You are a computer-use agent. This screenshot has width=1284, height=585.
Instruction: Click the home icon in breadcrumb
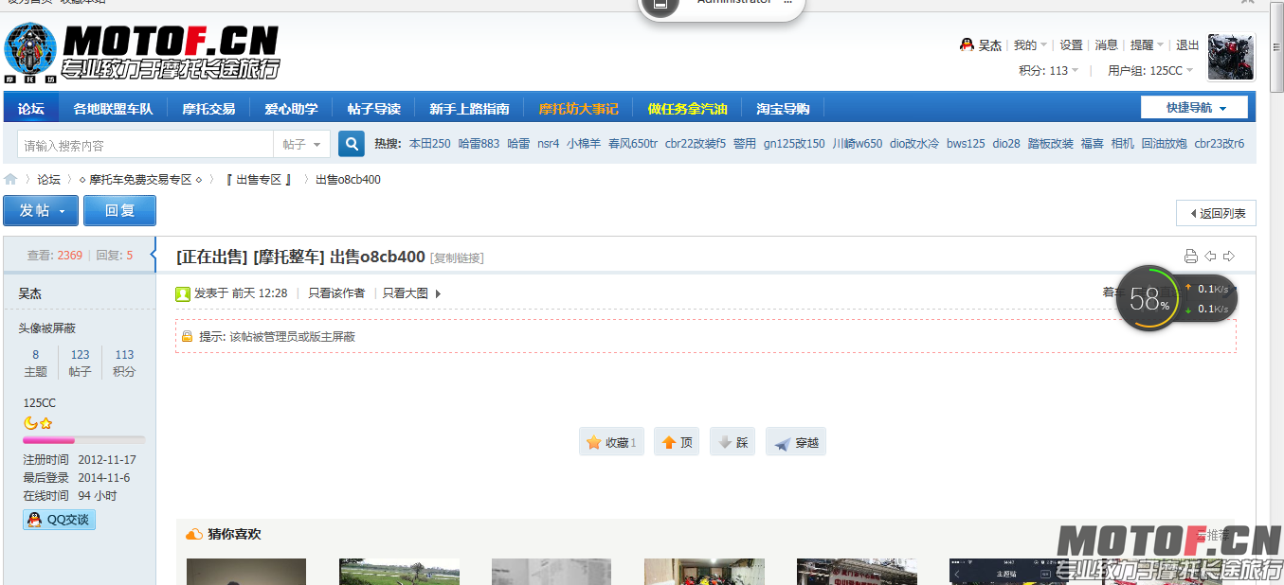point(10,179)
